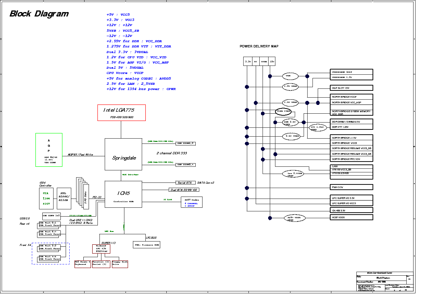
Task: Click the "AGP 8X / Fast Write" label
Action: 80,155
